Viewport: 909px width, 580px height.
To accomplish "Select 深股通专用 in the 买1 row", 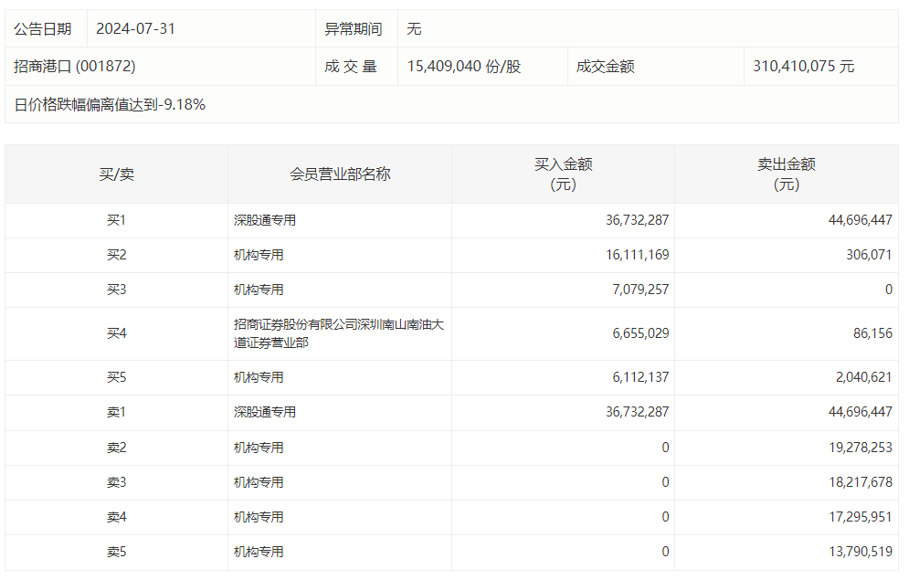I will (x=264, y=220).
